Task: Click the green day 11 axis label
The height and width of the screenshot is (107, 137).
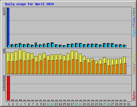Action: tap(48, 104)
